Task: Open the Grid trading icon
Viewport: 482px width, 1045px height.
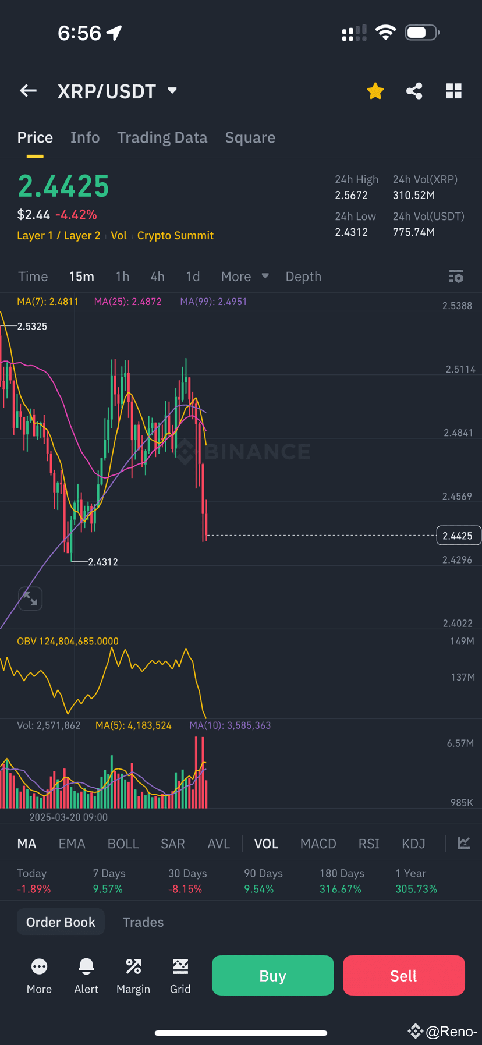Action: point(180,976)
